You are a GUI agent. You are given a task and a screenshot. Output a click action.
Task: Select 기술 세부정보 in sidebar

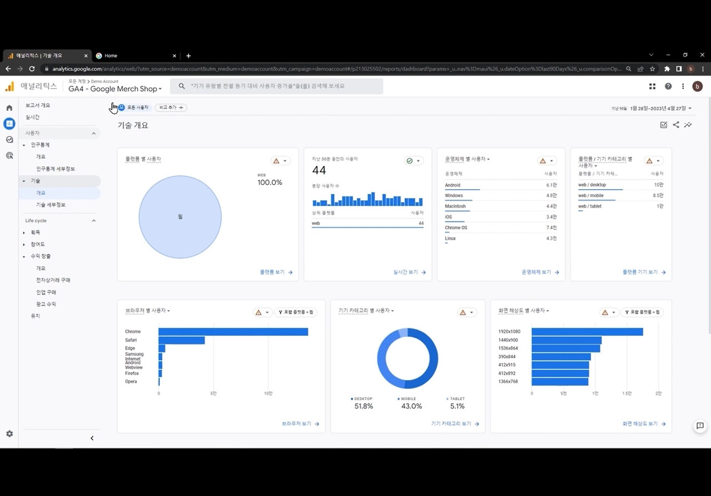point(51,205)
